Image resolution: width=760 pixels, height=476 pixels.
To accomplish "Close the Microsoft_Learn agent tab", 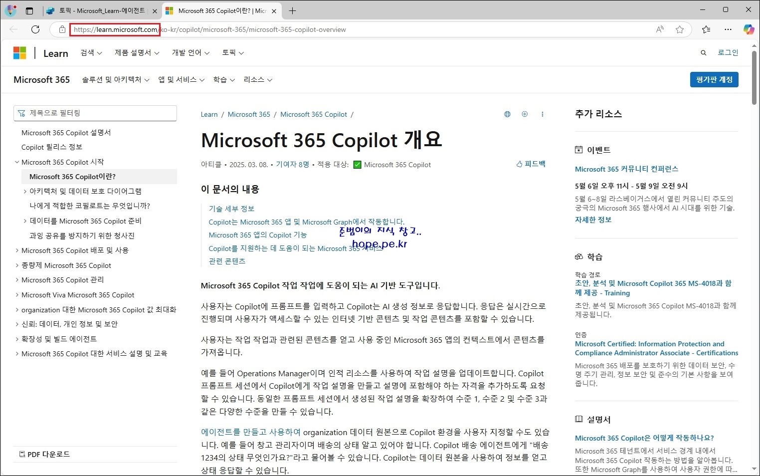I will [x=155, y=11].
